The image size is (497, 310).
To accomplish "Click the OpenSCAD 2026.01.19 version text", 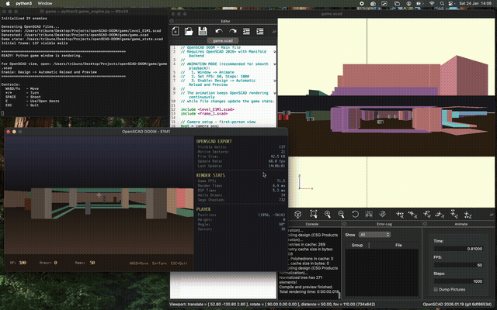I will click(x=457, y=305).
